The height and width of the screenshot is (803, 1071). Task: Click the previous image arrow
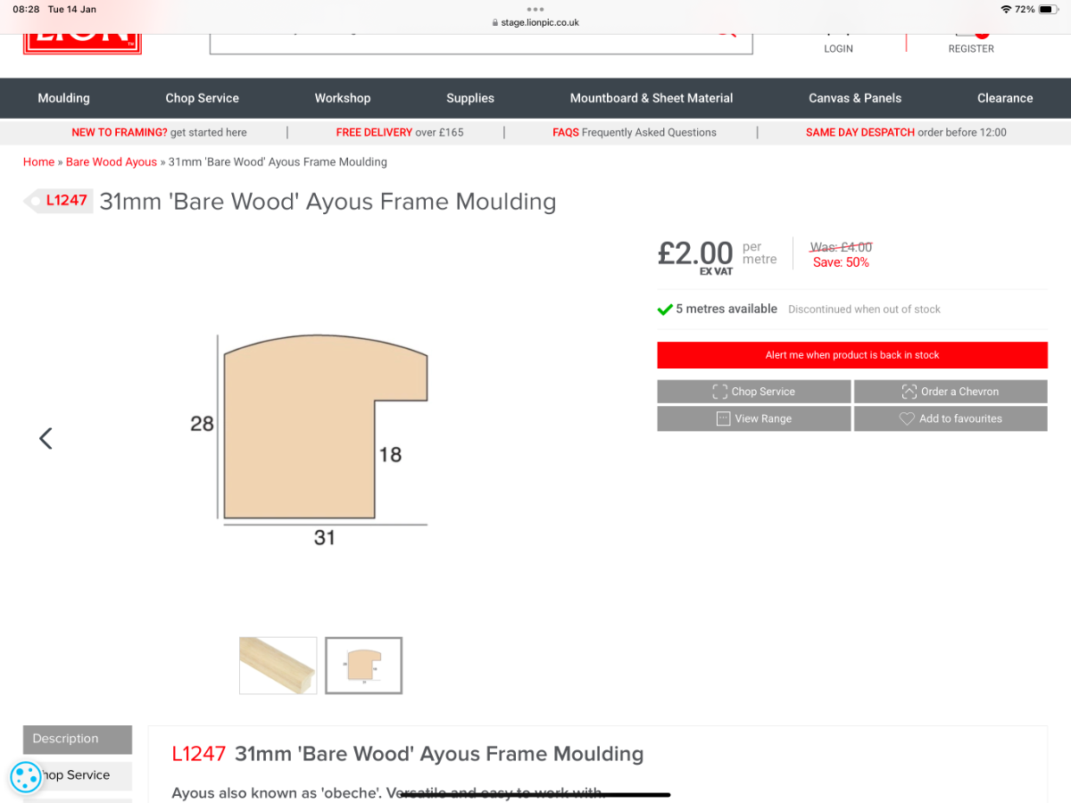pos(46,438)
